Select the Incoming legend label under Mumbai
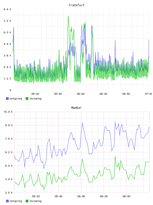Image resolution: width=153 pixels, height=205 pixels. tap(35, 201)
